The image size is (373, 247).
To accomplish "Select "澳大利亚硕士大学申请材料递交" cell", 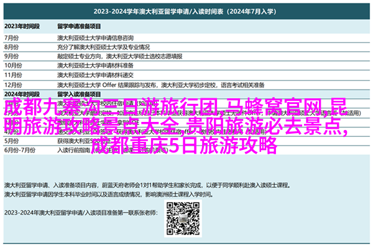I will pos(95,75).
